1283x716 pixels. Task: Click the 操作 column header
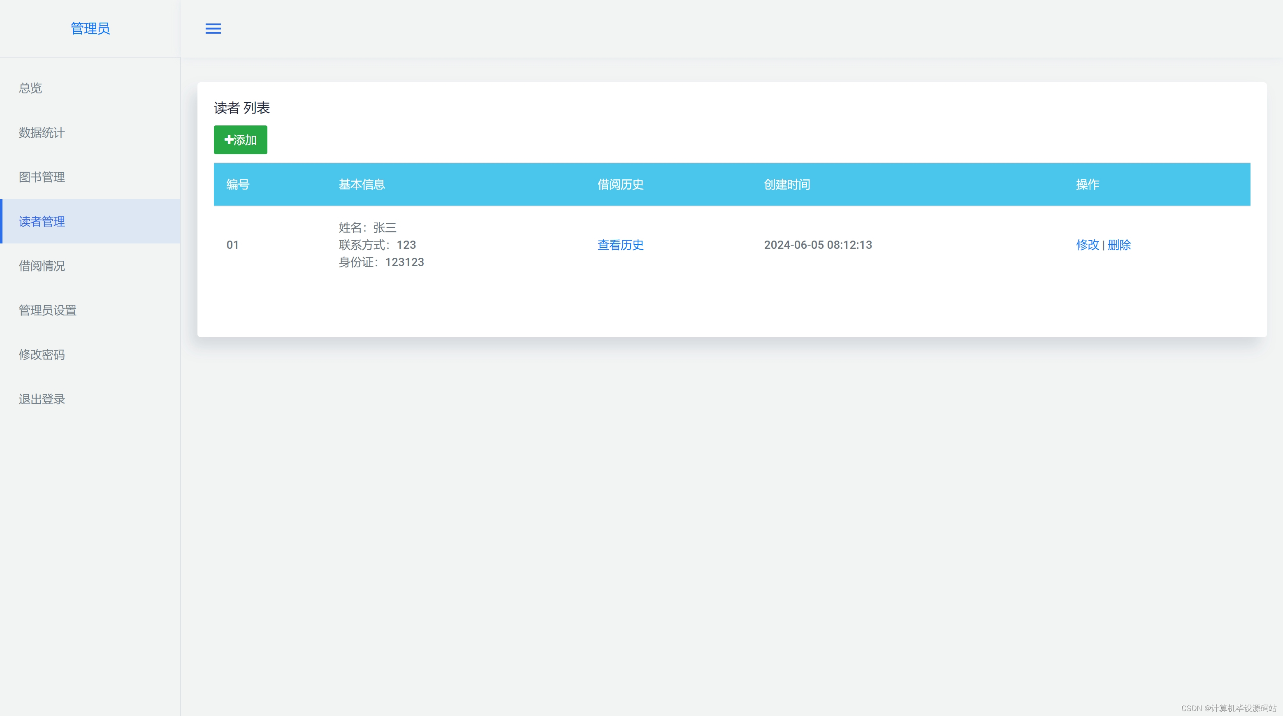[x=1087, y=185]
